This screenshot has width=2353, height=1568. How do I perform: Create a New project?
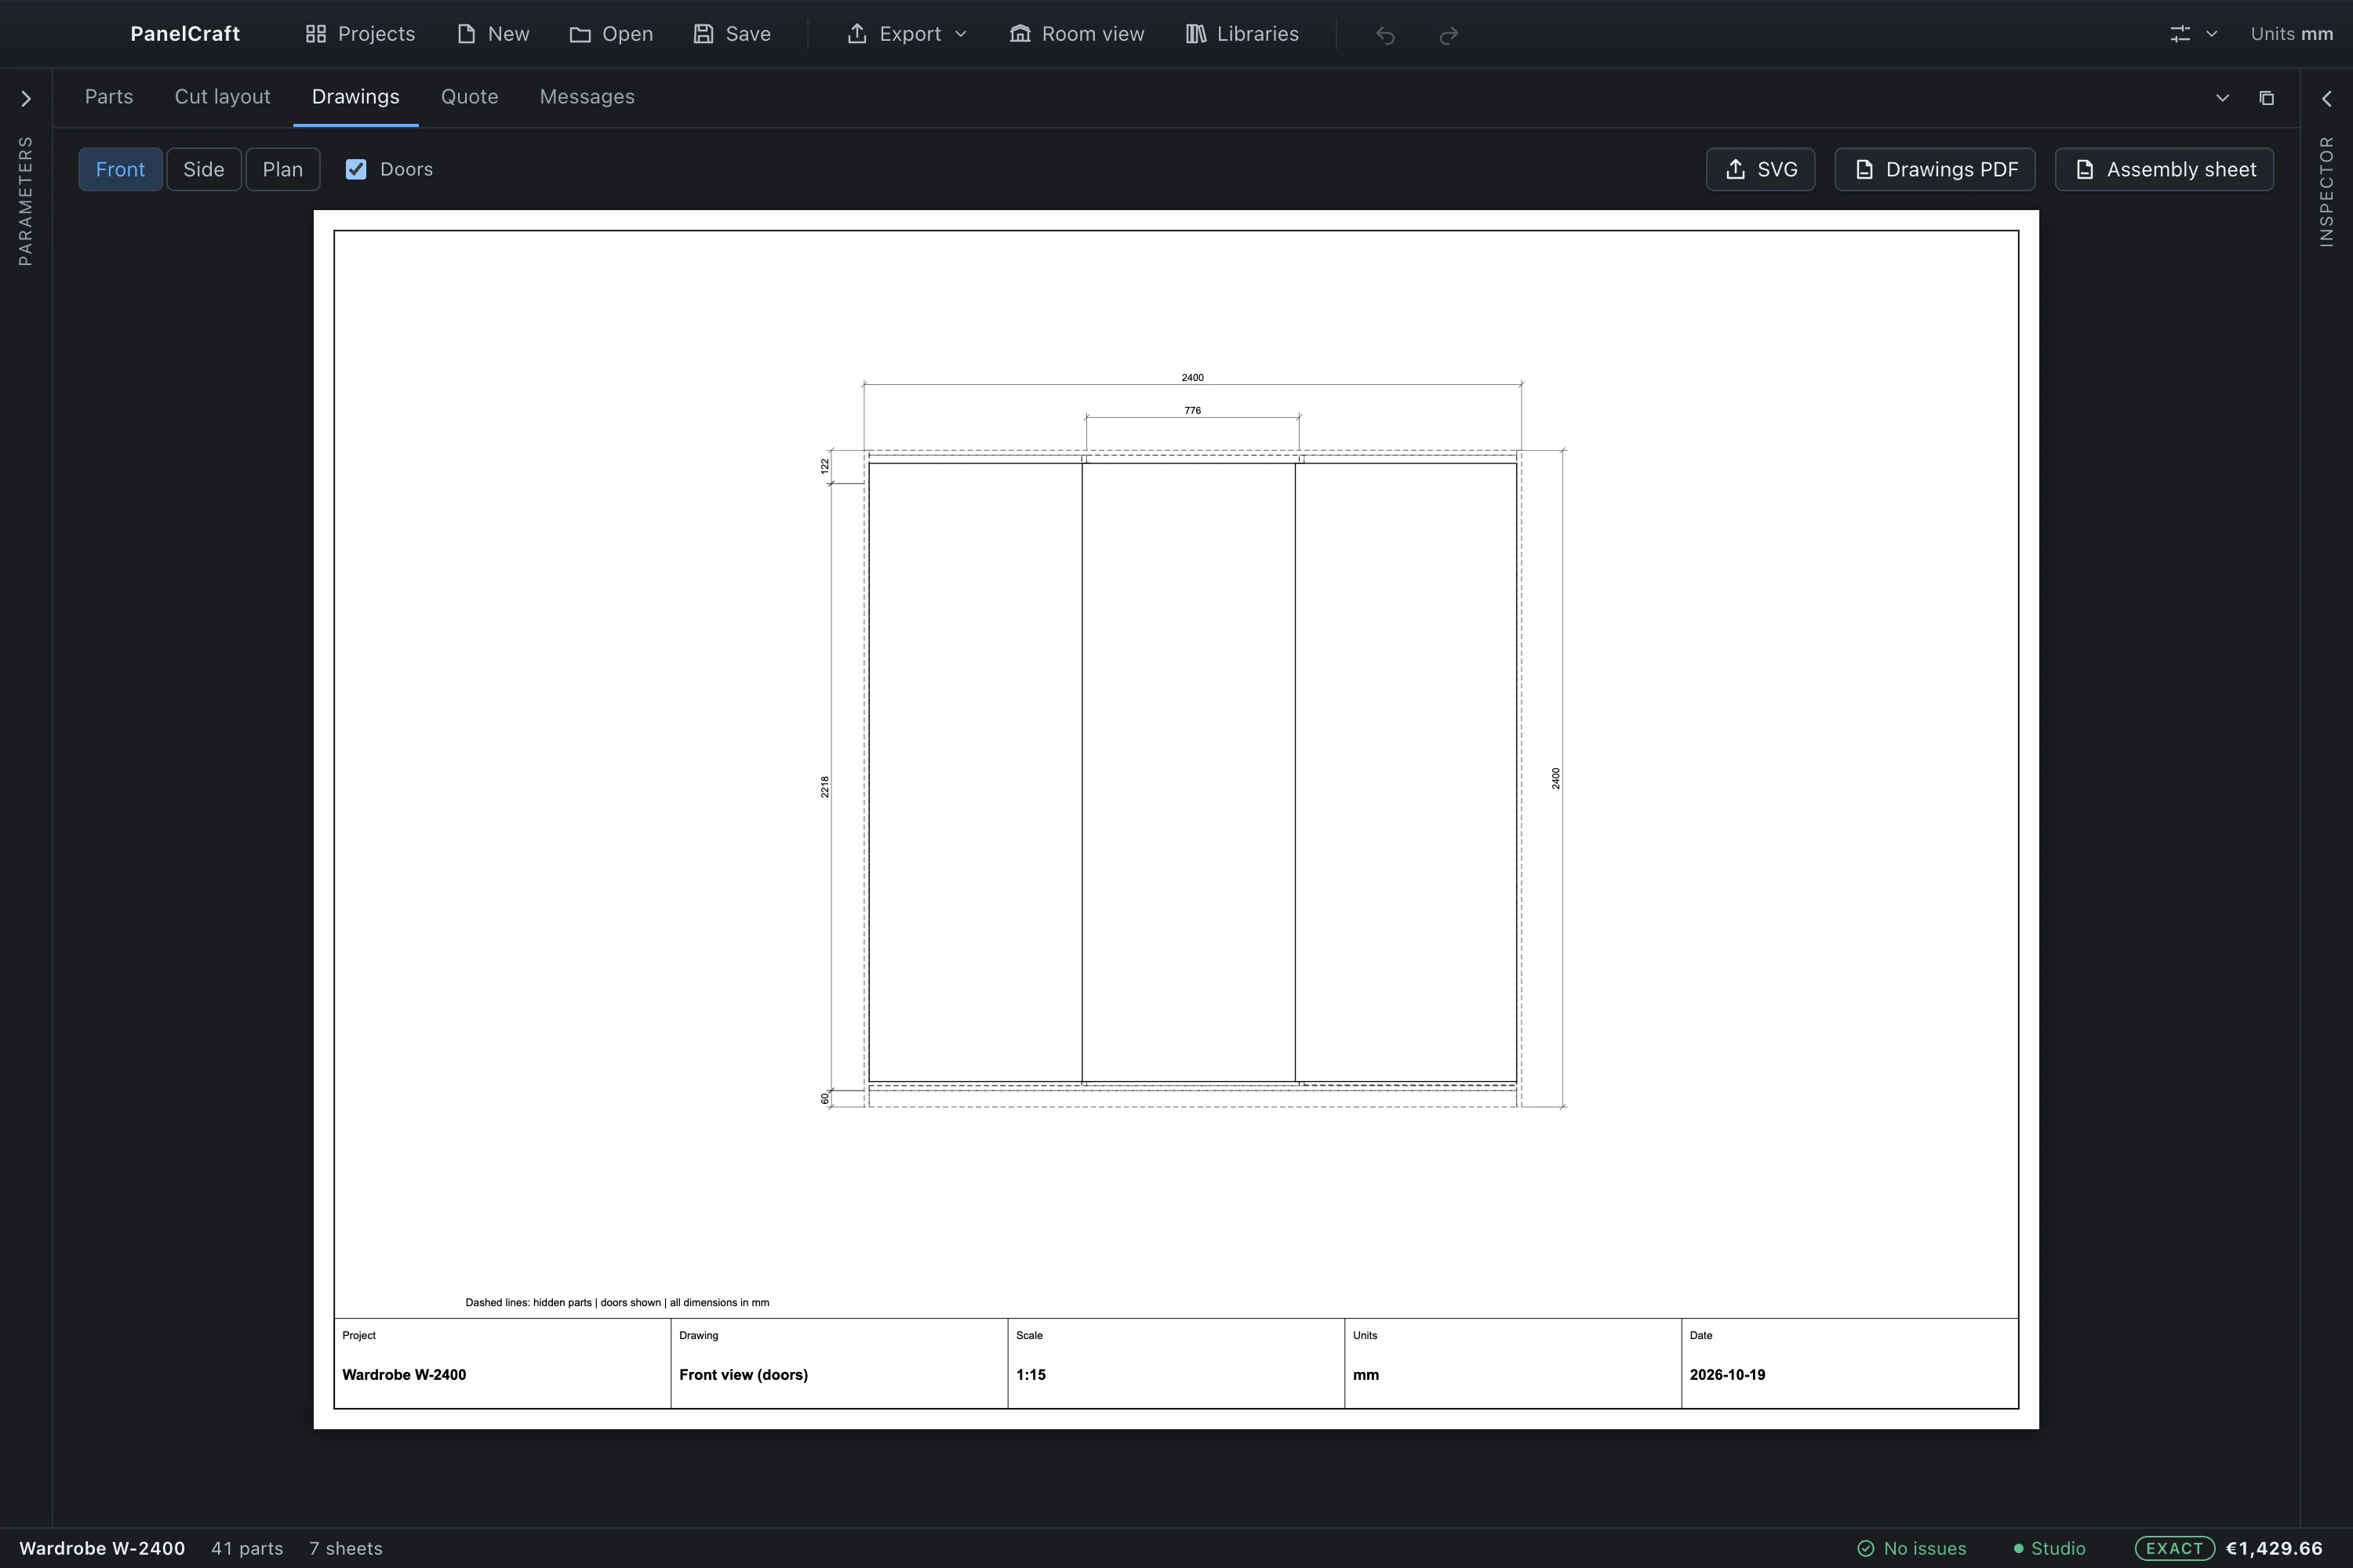[493, 34]
